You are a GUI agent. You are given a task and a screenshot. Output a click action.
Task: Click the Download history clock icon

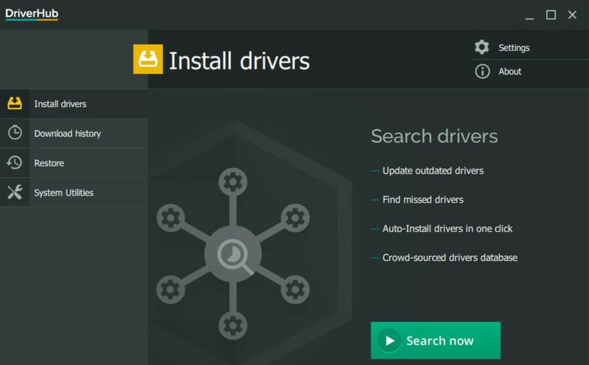[14, 133]
